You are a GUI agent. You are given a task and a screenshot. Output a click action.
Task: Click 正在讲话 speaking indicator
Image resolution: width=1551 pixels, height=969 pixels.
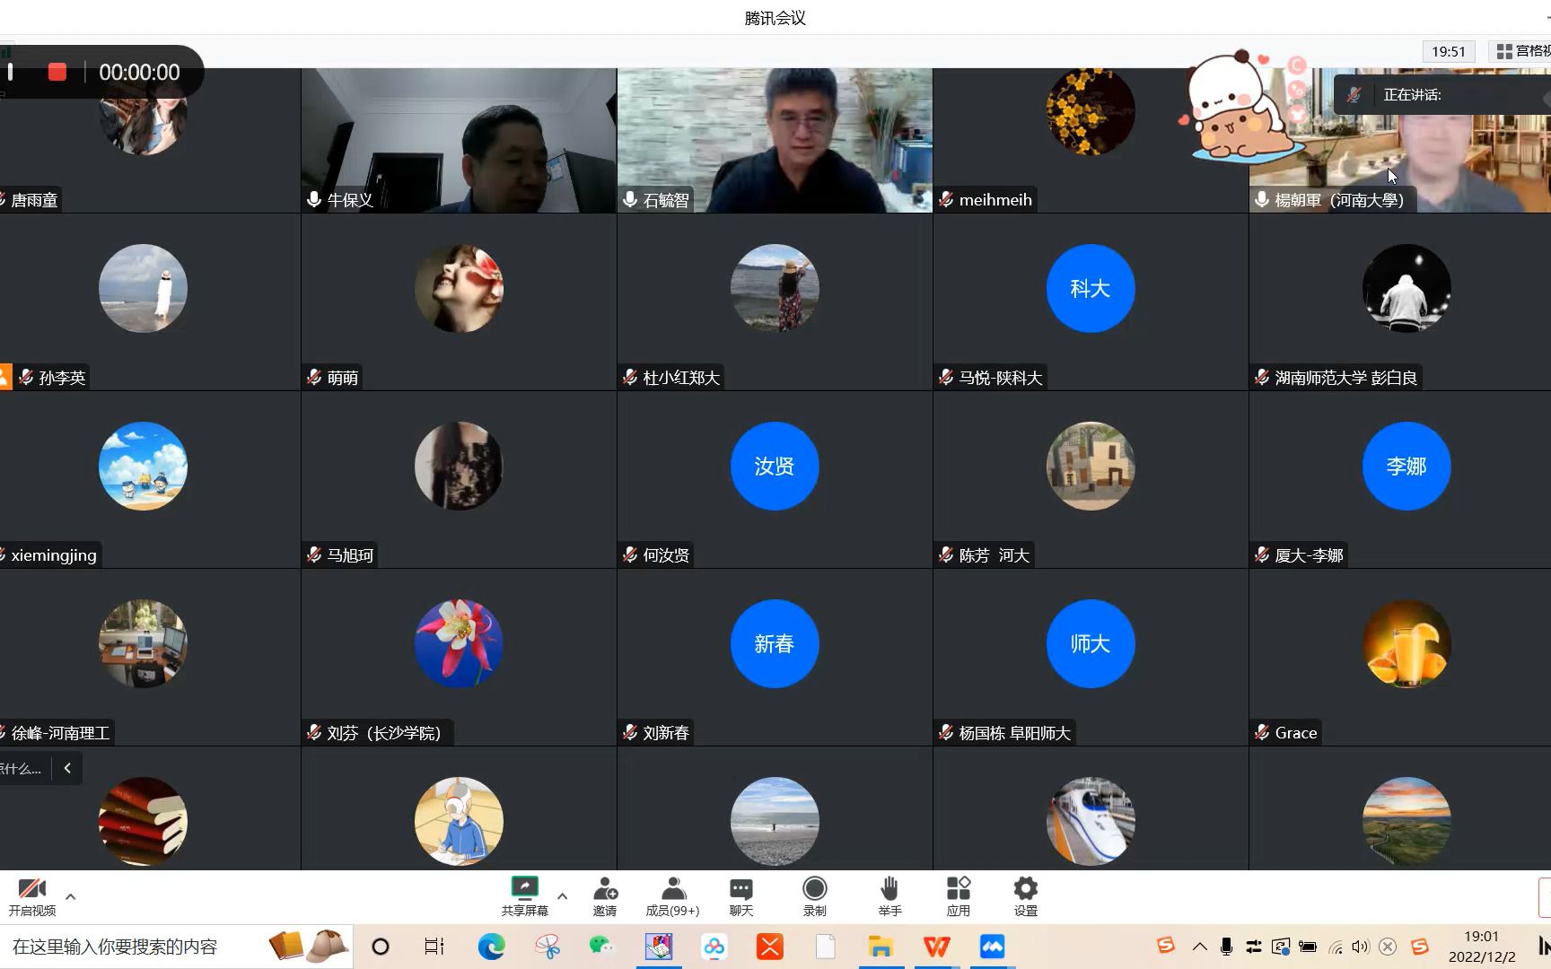pyautogui.click(x=1413, y=94)
